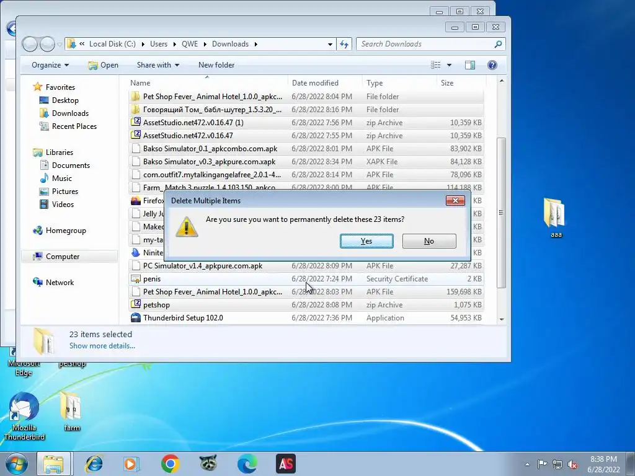
Task: Click the refresh button beside address bar
Action: click(x=344, y=44)
